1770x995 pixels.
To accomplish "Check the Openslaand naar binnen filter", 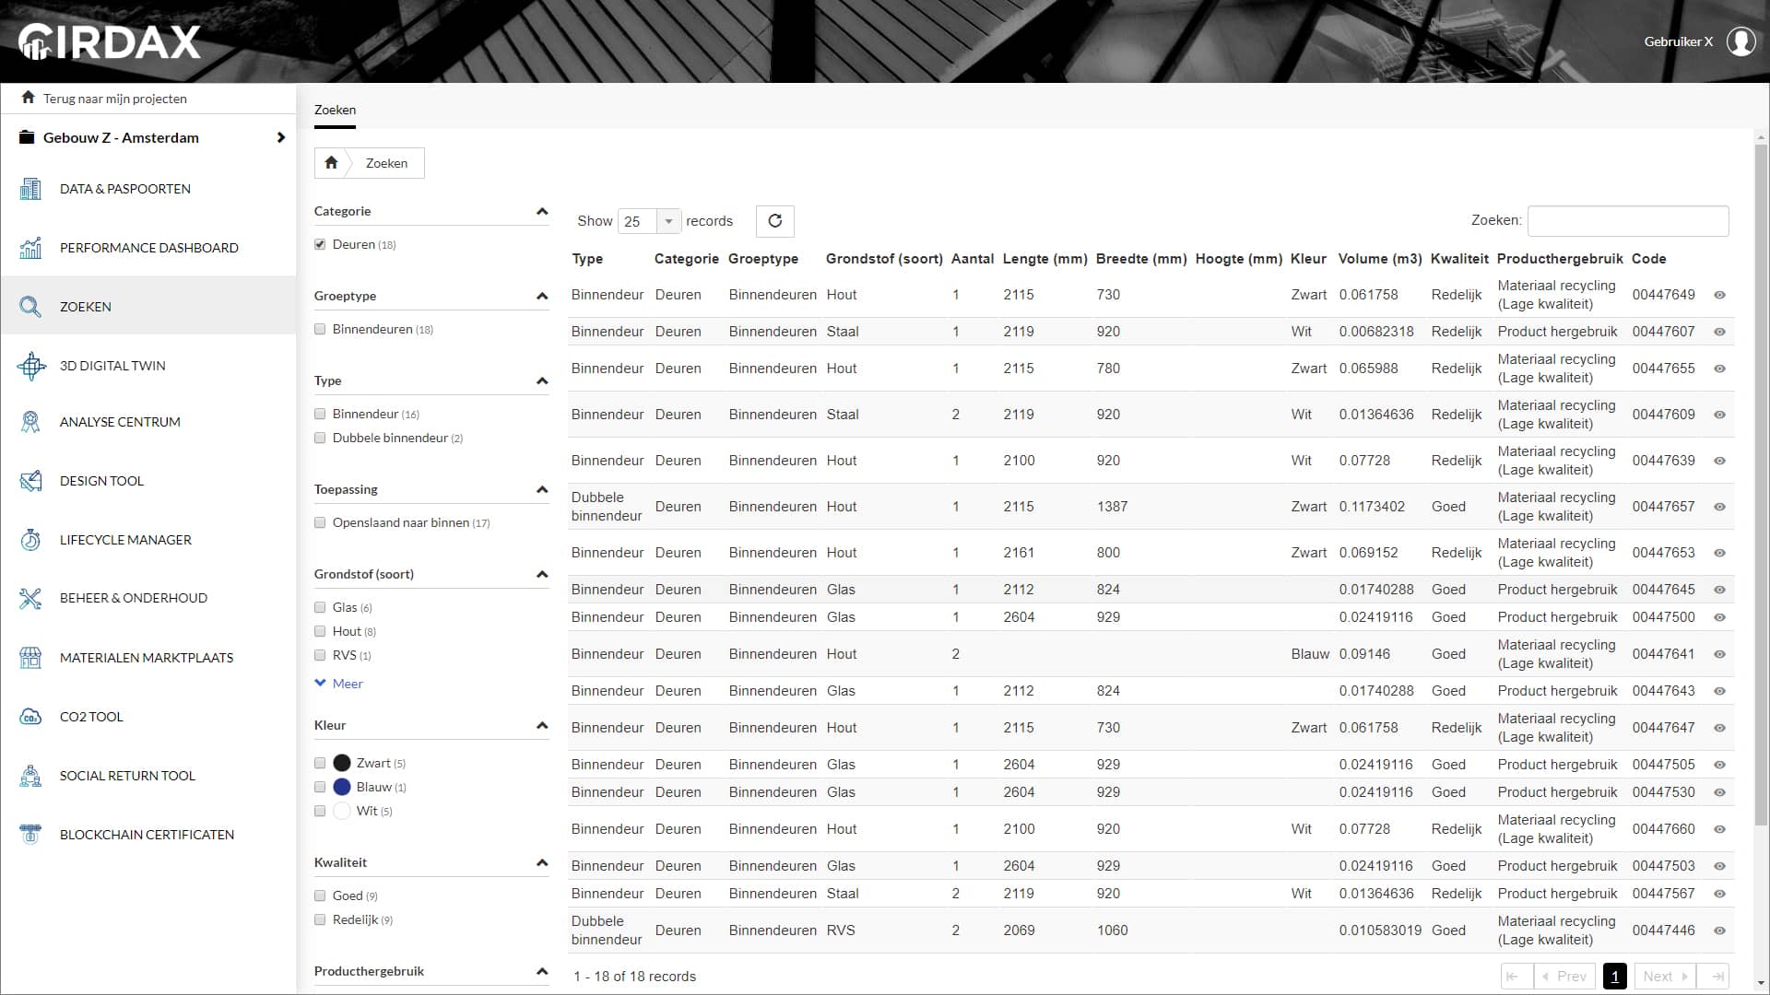I will tap(320, 522).
